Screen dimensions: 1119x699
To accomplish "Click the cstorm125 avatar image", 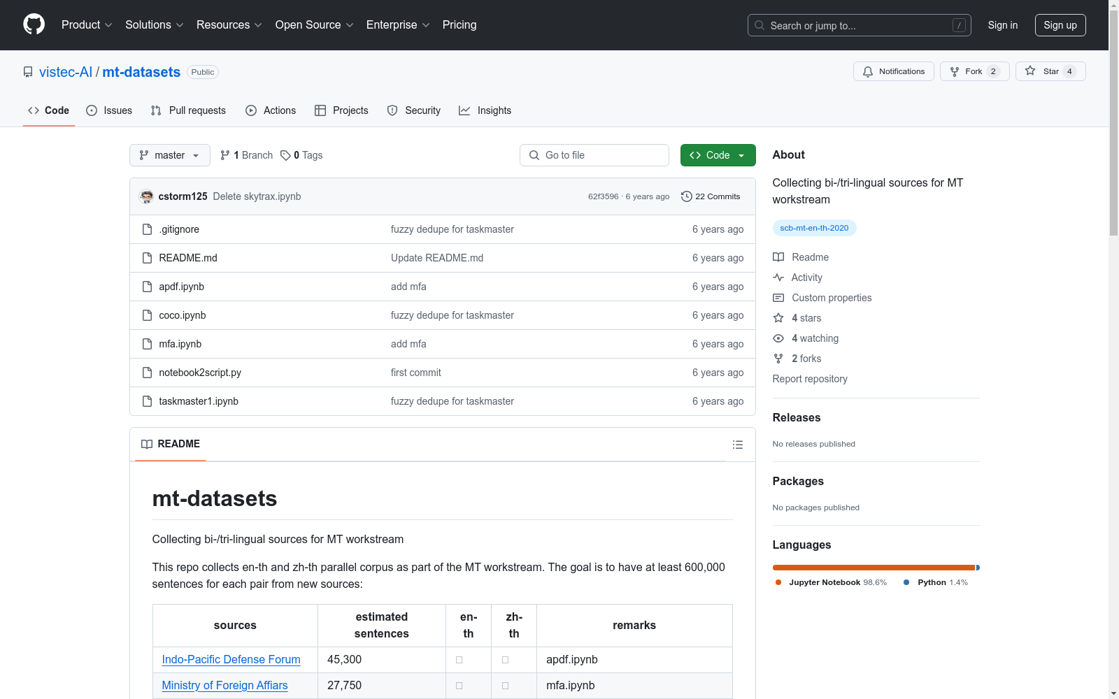I will (x=146, y=196).
